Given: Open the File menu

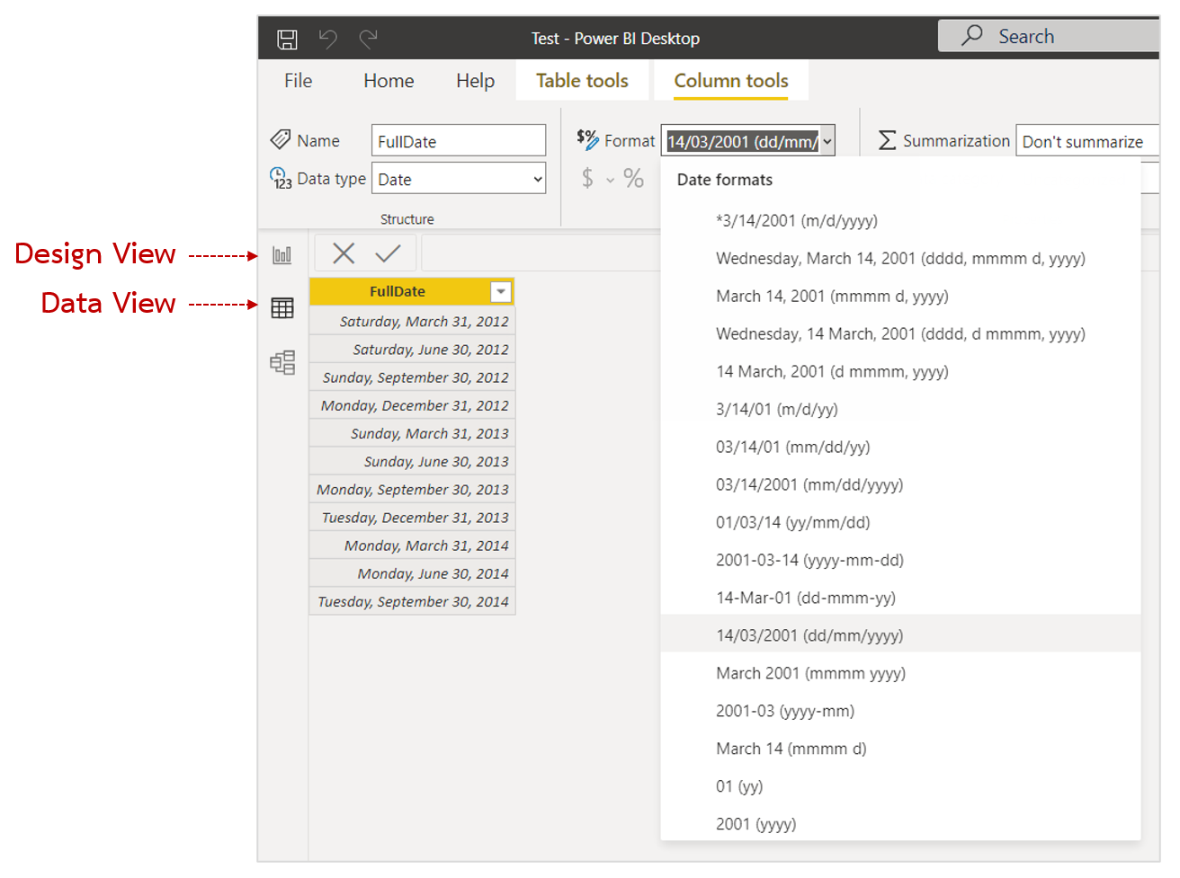Looking at the screenshot, I should click(297, 80).
